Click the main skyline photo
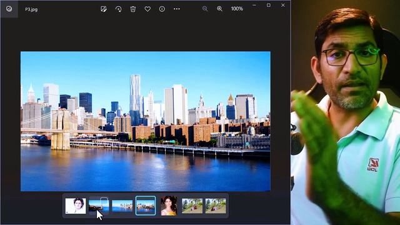The height and width of the screenshot is (225, 400). tap(146, 121)
